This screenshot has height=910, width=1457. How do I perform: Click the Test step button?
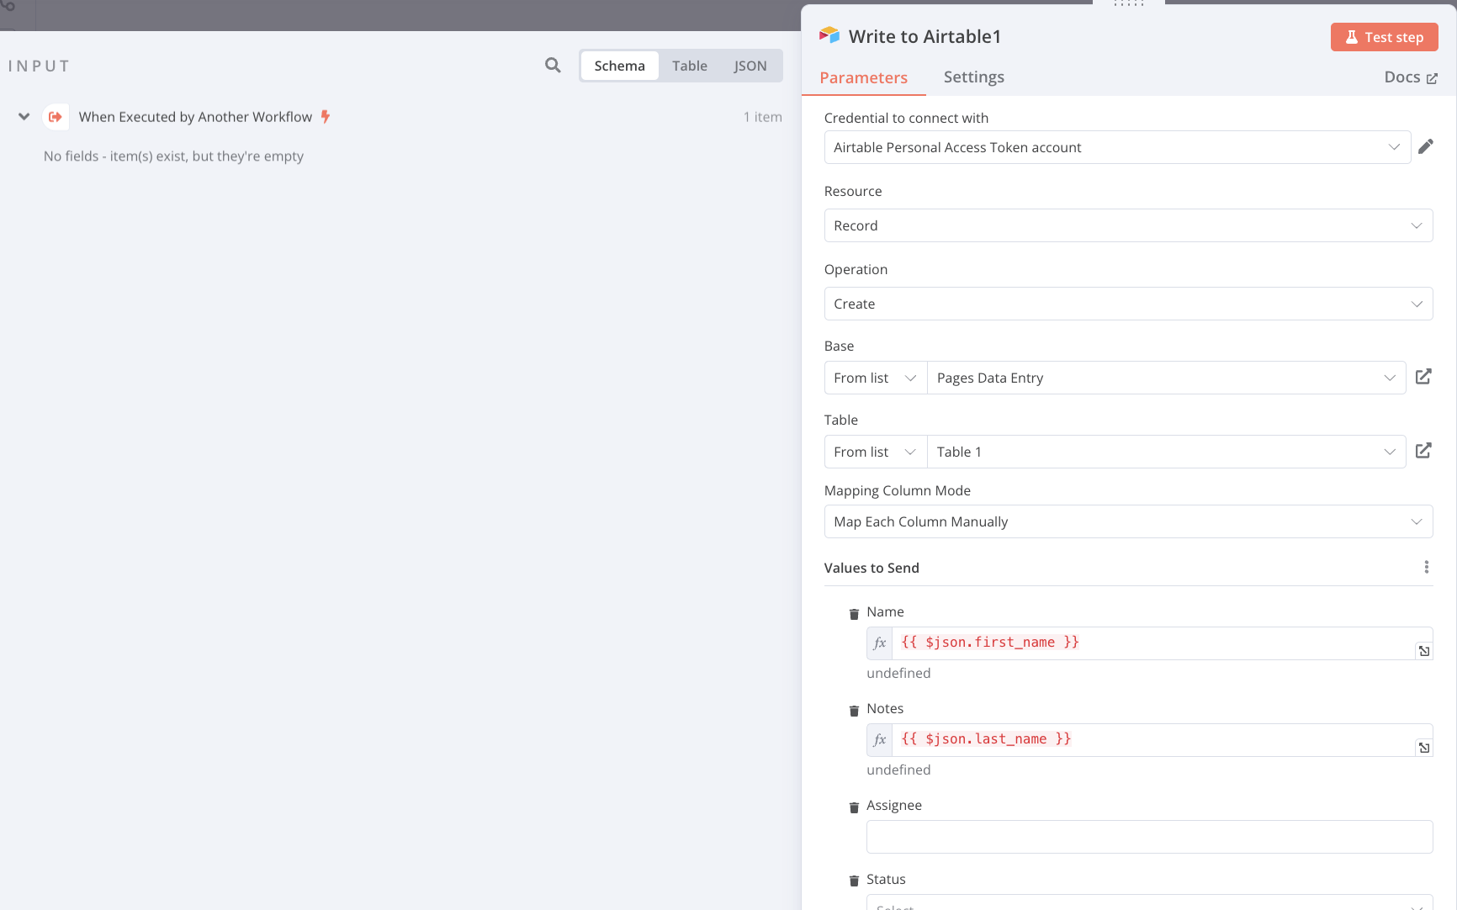coord(1384,37)
